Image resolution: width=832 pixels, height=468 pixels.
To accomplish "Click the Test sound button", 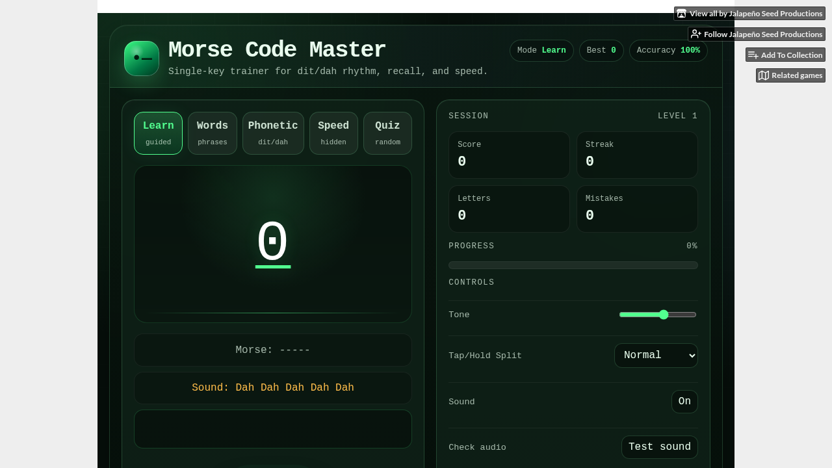I will 660,447.
